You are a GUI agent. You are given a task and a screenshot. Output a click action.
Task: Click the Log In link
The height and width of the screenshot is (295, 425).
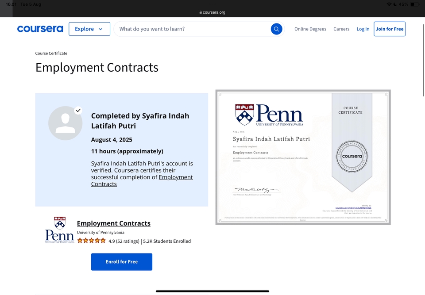pos(363,29)
